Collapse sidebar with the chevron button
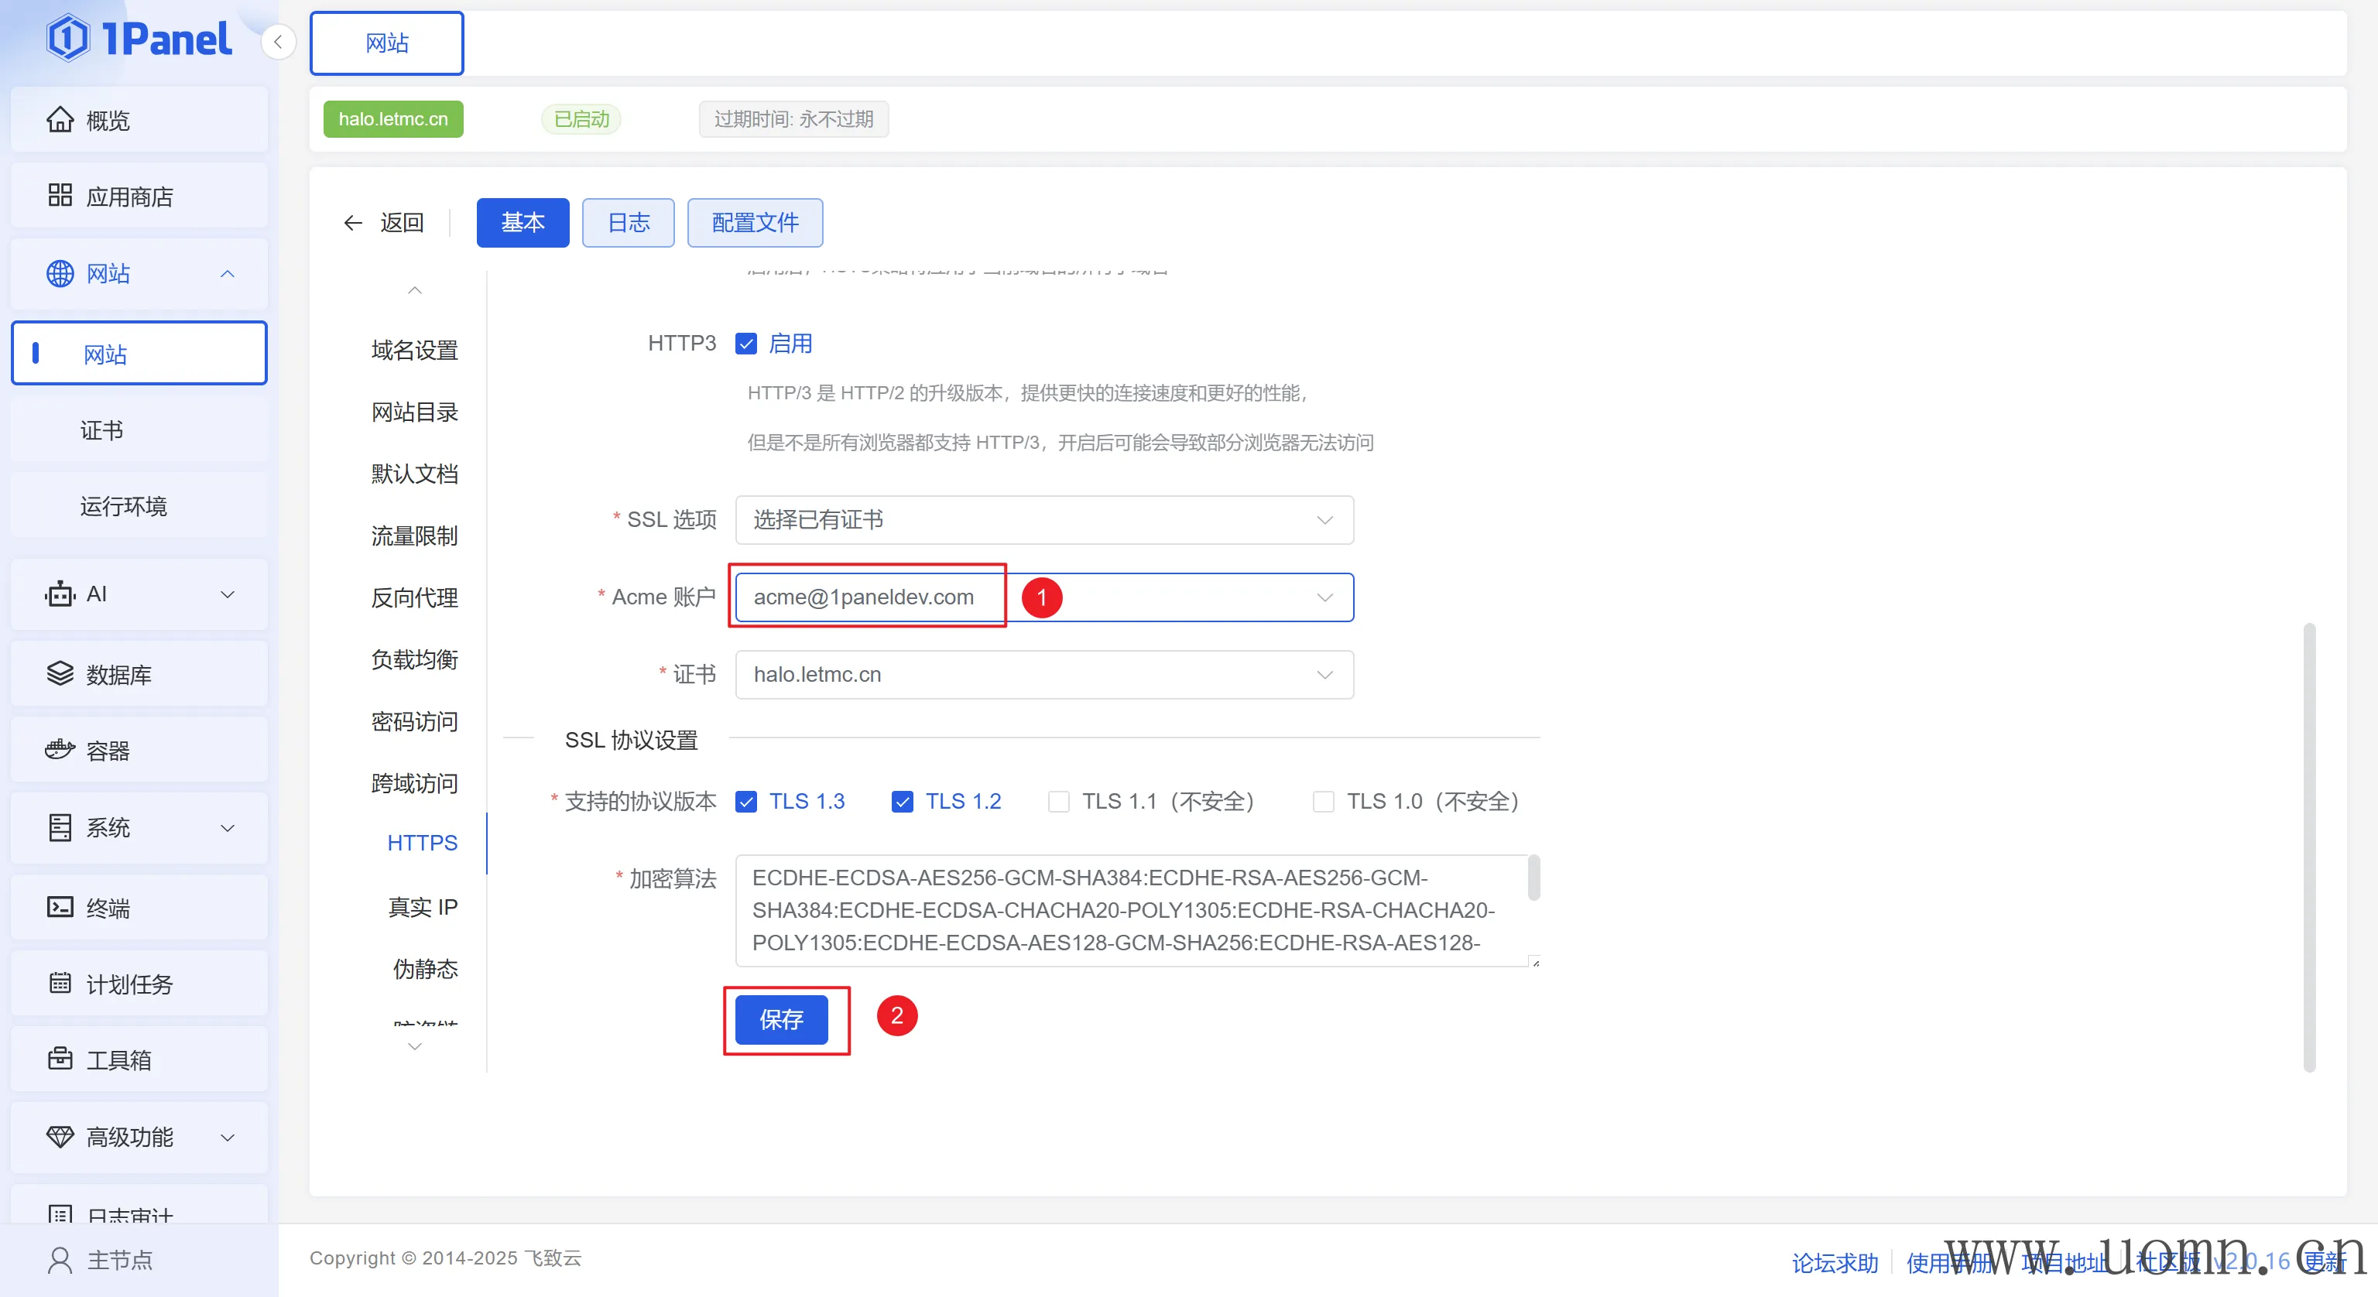The width and height of the screenshot is (2378, 1297). (278, 43)
